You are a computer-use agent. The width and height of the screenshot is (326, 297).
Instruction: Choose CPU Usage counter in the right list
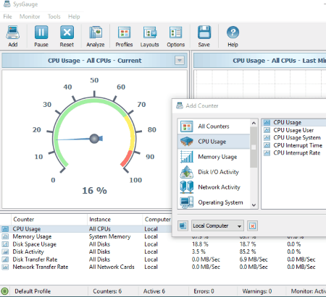click(x=294, y=122)
